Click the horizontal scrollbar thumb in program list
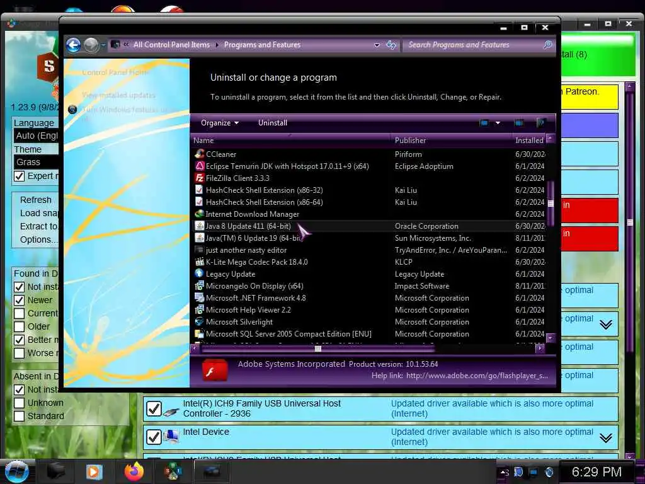This screenshot has width=645, height=484. pos(317,349)
